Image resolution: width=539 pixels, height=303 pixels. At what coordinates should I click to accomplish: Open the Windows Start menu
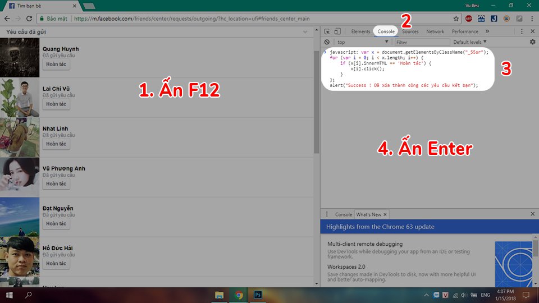click(10, 295)
